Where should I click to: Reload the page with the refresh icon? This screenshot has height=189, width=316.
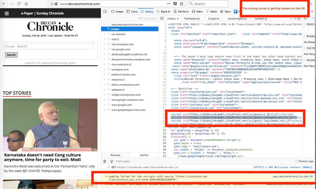click(x=19, y=4)
